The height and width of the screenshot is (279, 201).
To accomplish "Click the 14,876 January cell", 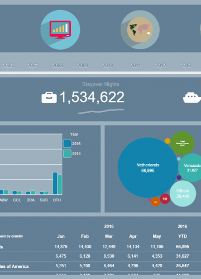I will tap(61, 247).
